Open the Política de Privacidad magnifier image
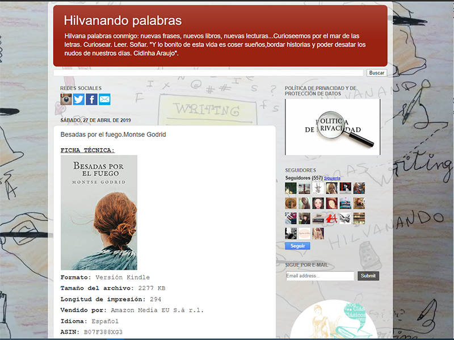The image size is (454, 340). pyautogui.click(x=333, y=127)
